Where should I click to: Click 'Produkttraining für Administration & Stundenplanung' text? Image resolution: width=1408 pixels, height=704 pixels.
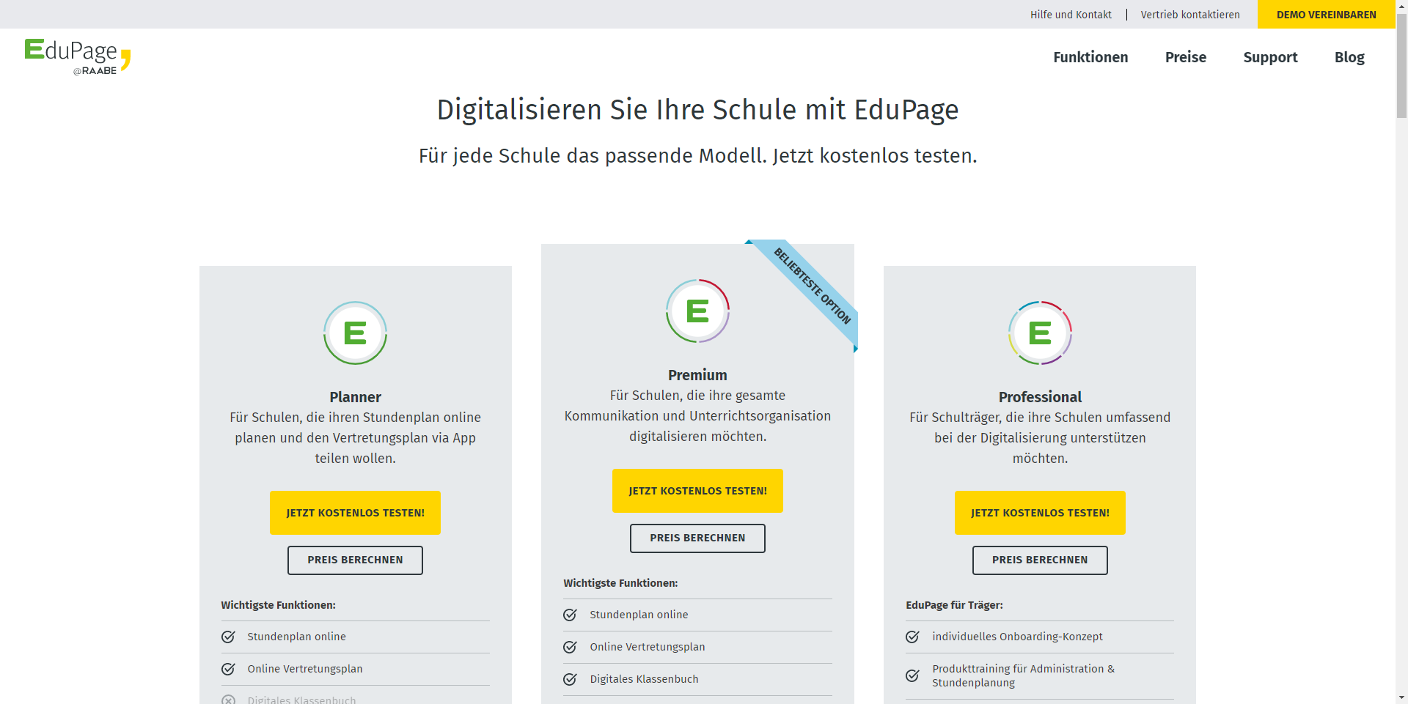point(1023,675)
